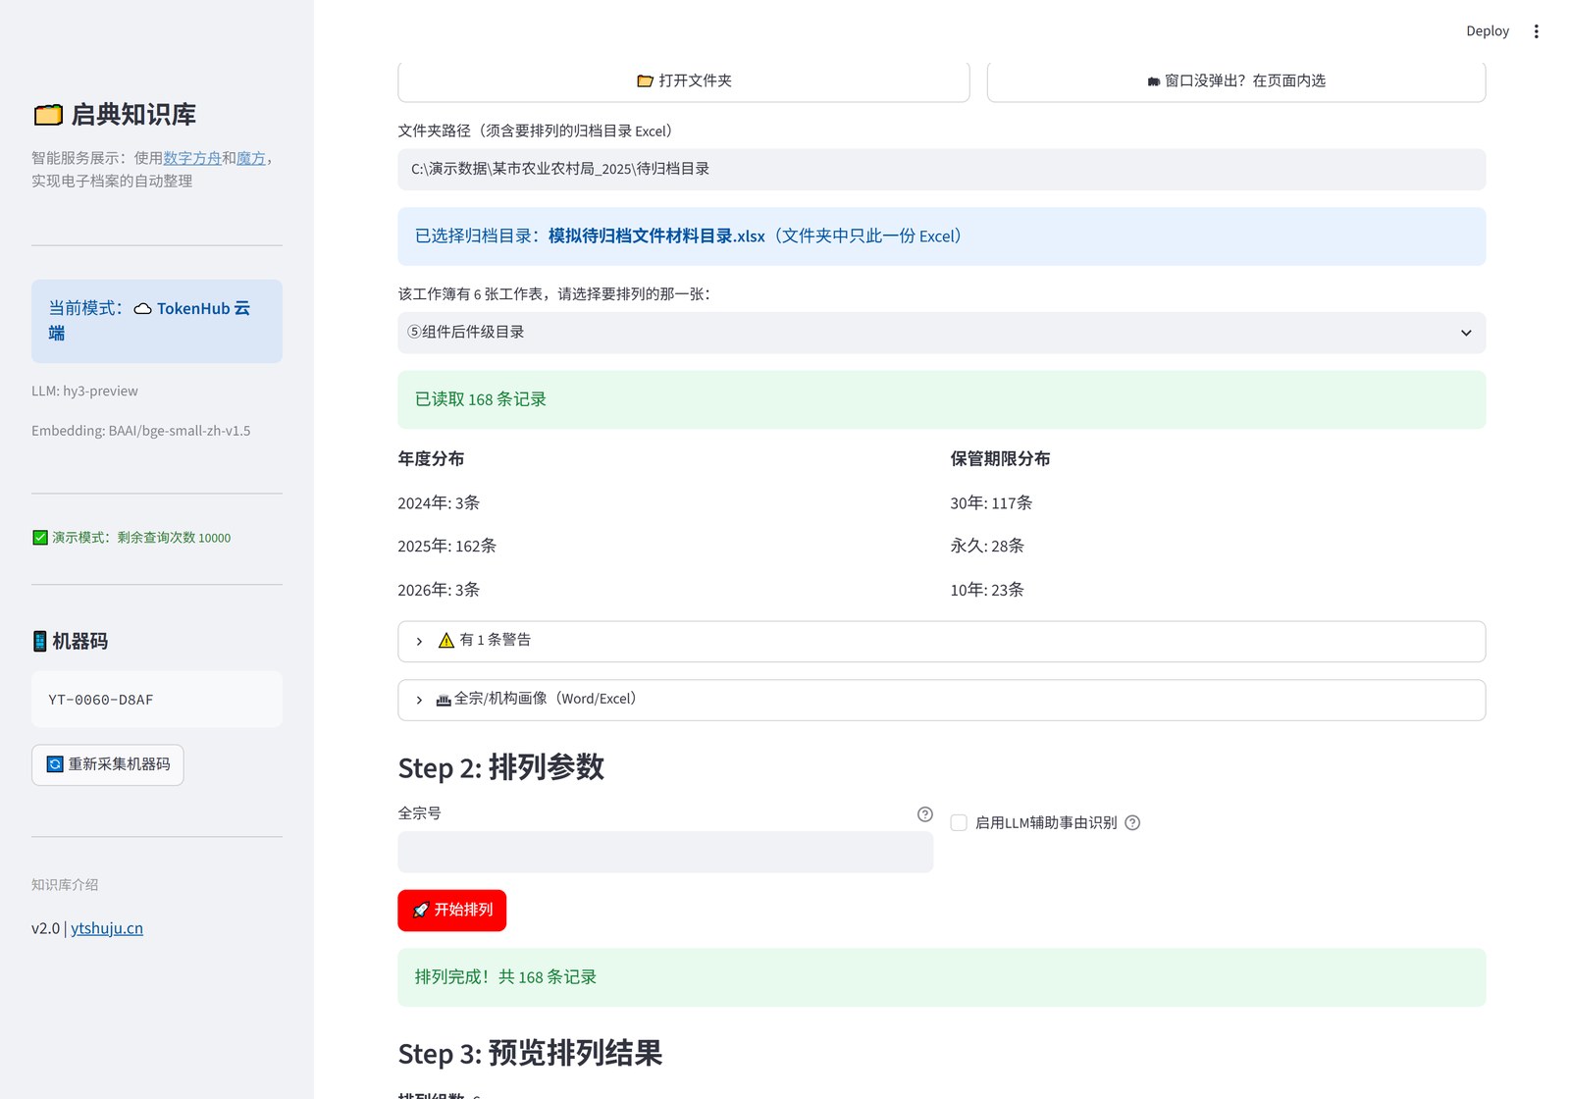Click 窗口没弹出？在页面内选 button

(1236, 81)
